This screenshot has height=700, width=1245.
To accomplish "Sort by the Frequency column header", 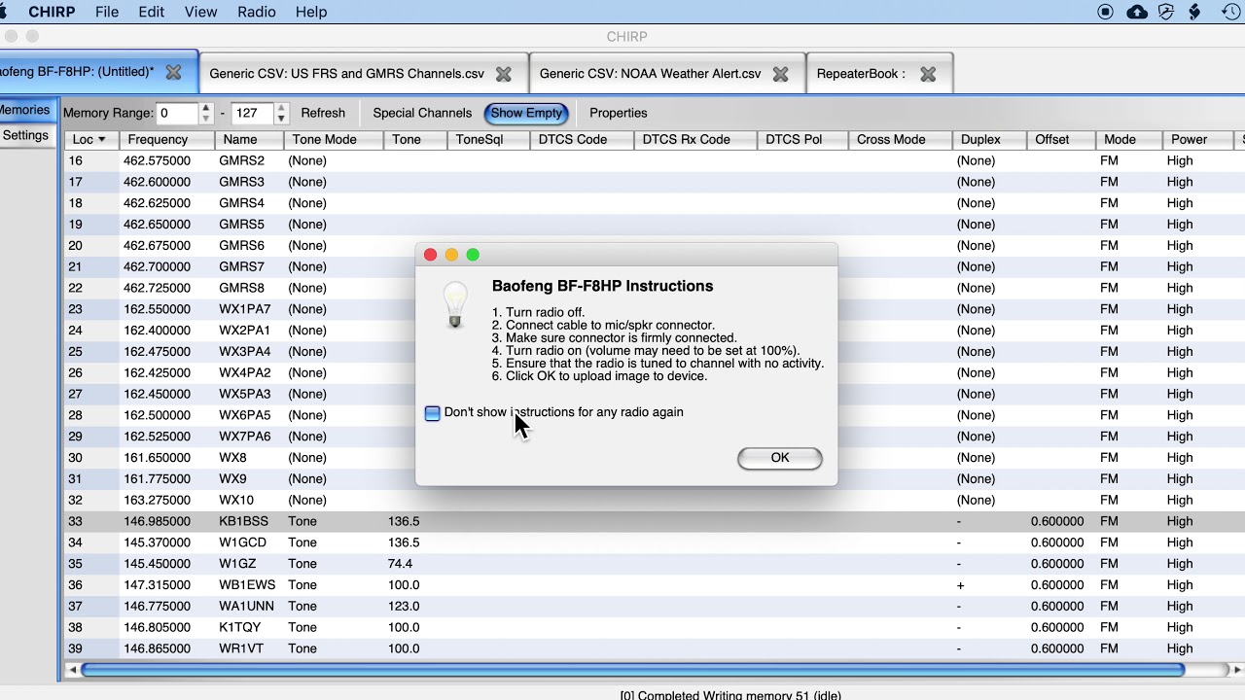I will tap(166, 140).
